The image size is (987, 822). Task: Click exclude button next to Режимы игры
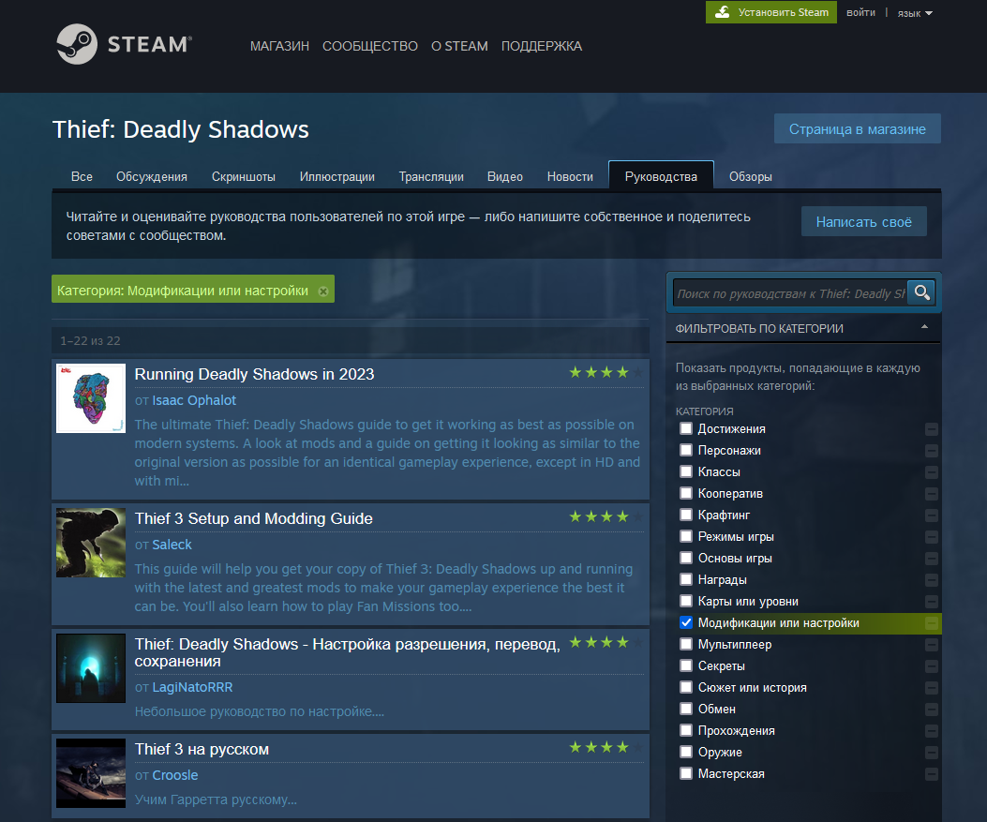coord(932,537)
